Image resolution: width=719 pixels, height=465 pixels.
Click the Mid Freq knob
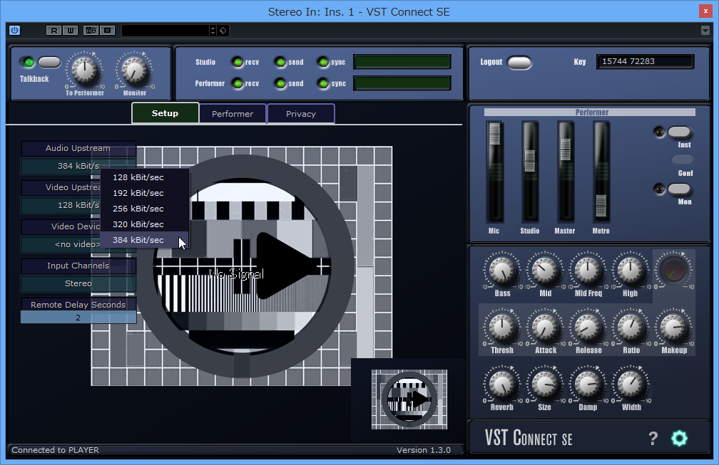click(588, 270)
